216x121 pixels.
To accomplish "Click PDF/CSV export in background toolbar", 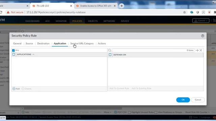I will pyautogui.click(x=120, y=112).
